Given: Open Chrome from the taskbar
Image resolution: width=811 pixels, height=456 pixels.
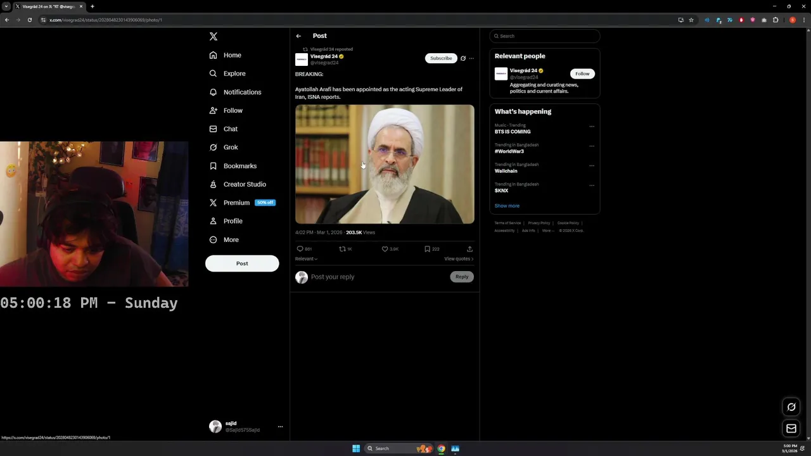Looking at the screenshot, I should 442,448.
